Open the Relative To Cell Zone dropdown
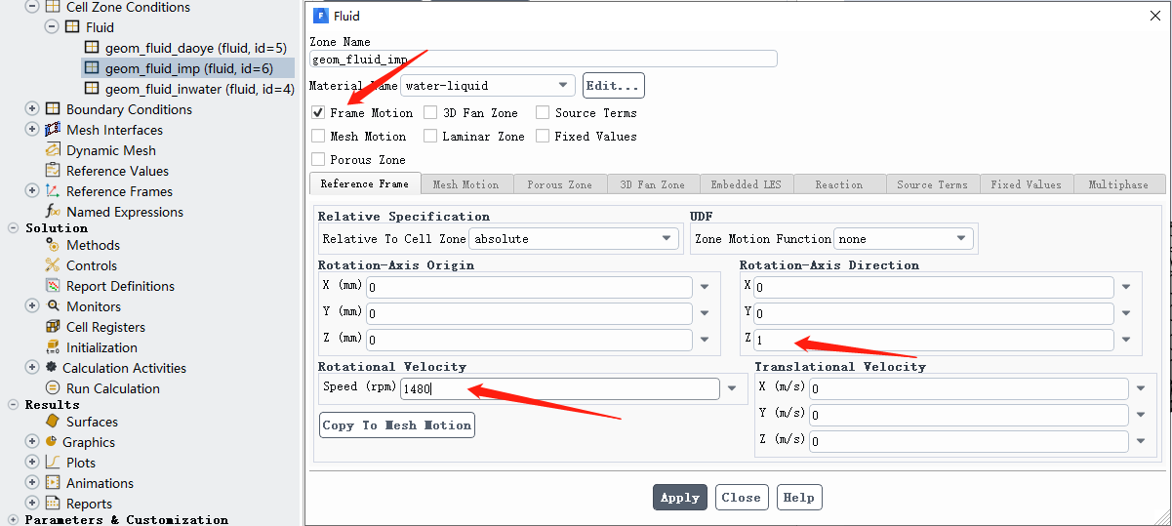This screenshot has width=1172, height=526. [x=667, y=238]
